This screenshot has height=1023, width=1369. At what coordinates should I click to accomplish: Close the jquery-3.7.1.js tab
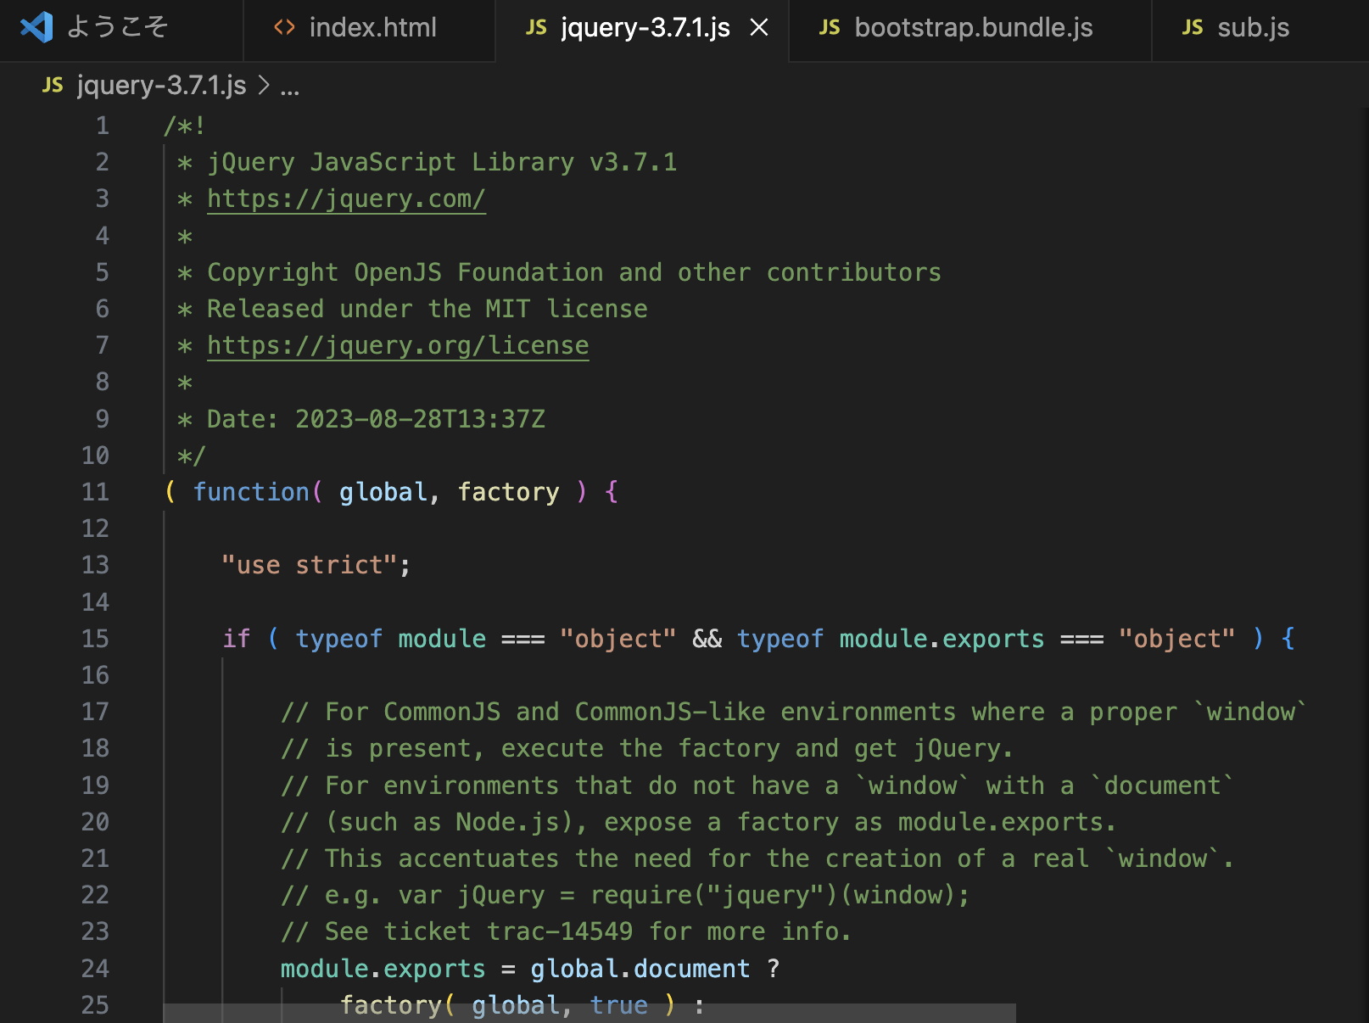tap(759, 28)
